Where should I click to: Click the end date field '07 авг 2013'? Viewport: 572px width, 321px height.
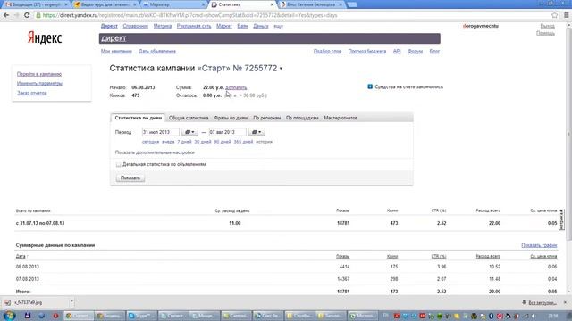pyautogui.click(x=228, y=132)
